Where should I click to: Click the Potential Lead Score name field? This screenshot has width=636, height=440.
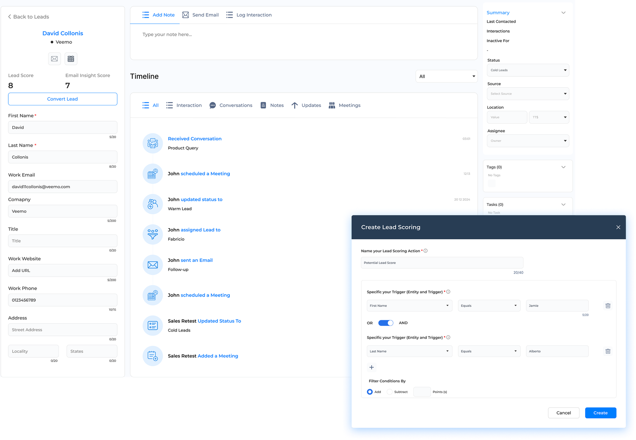pos(442,263)
